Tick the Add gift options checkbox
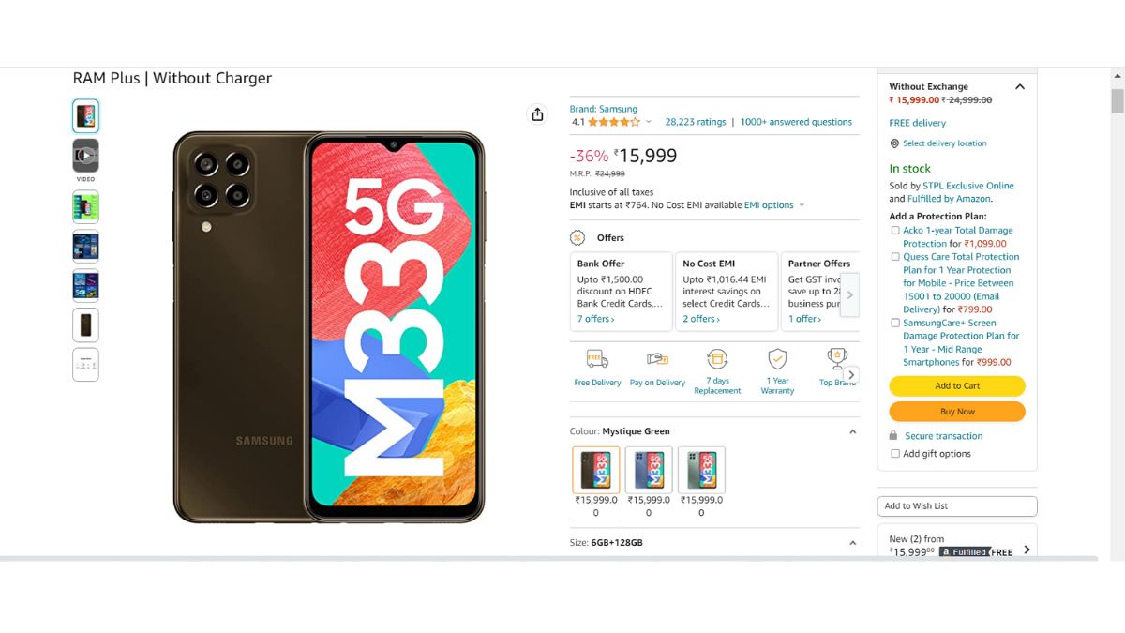Image resolution: width=1125 pixels, height=633 pixels. tap(895, 454)
